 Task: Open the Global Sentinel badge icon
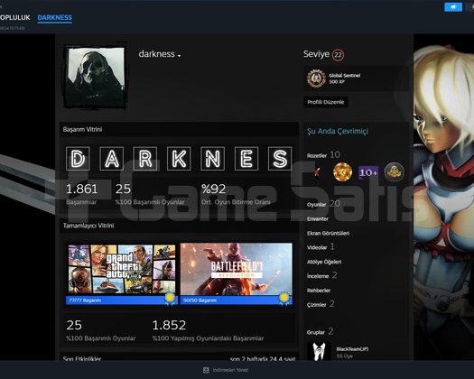tap(316, 79)
